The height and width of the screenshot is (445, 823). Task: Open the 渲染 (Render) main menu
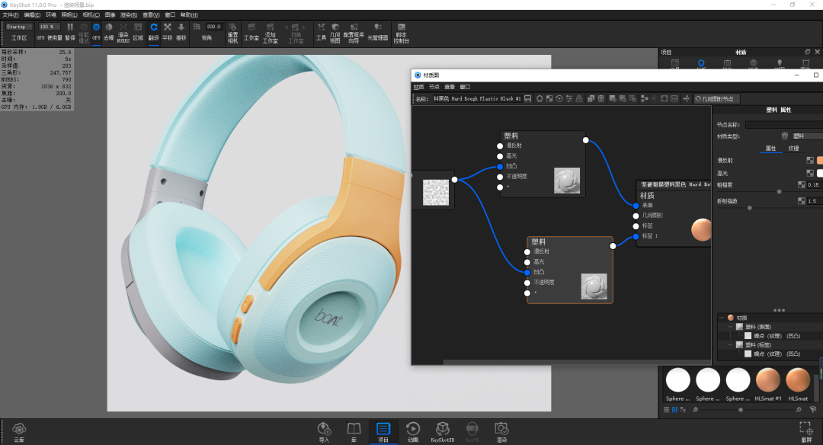point(129,15)
